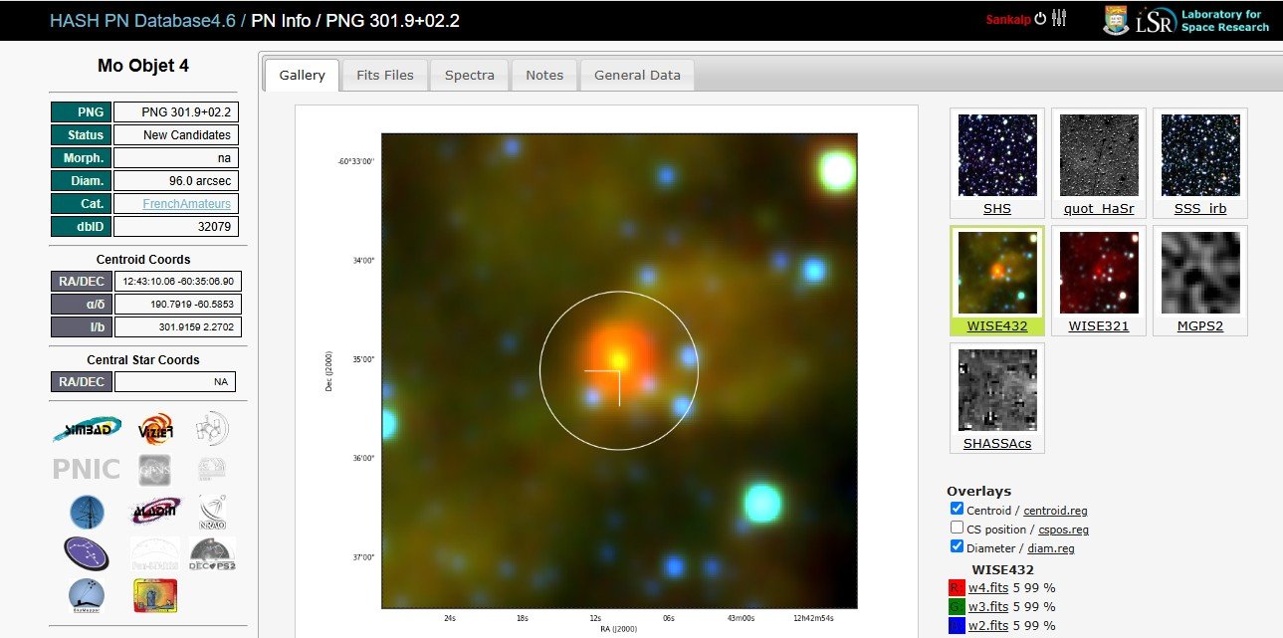
Task: Click the radio antenna tower icon
Action: point(87,512)
